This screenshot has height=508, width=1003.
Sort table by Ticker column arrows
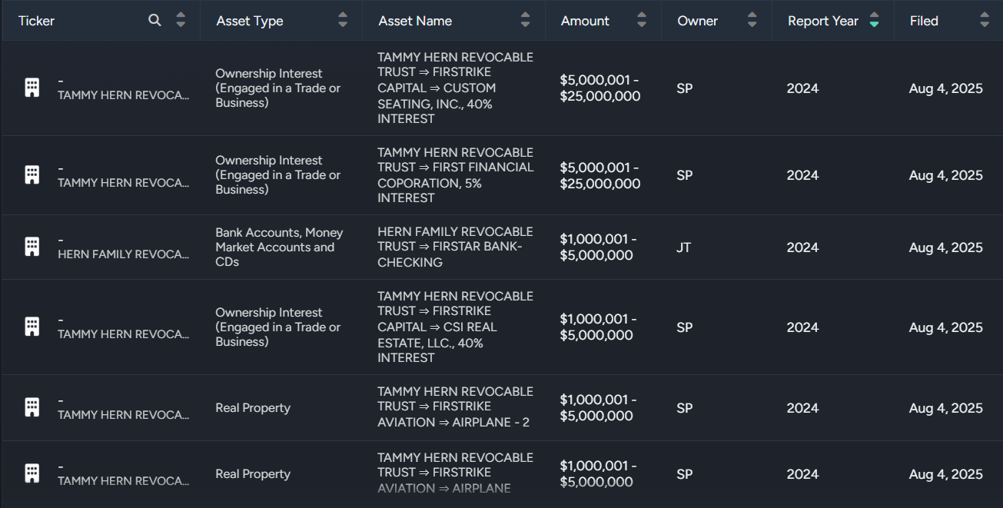181,21
